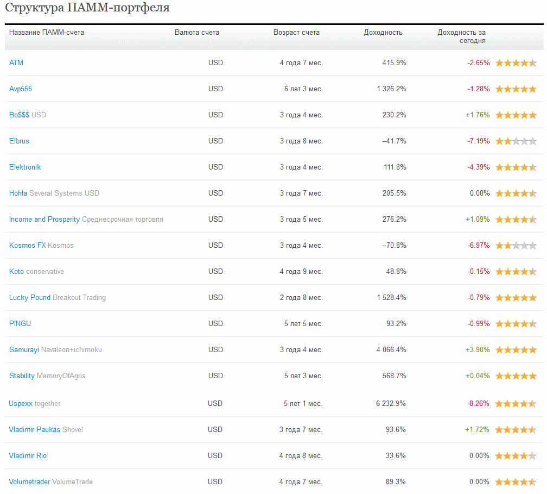
Task: Click the star rating in Elbrus row
Action: coord(516,141)
